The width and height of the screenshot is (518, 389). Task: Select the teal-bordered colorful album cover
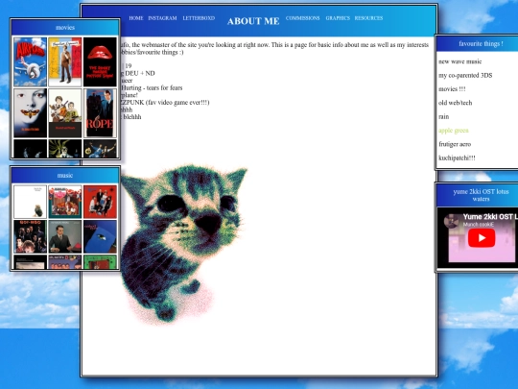(x=65, y=202)
